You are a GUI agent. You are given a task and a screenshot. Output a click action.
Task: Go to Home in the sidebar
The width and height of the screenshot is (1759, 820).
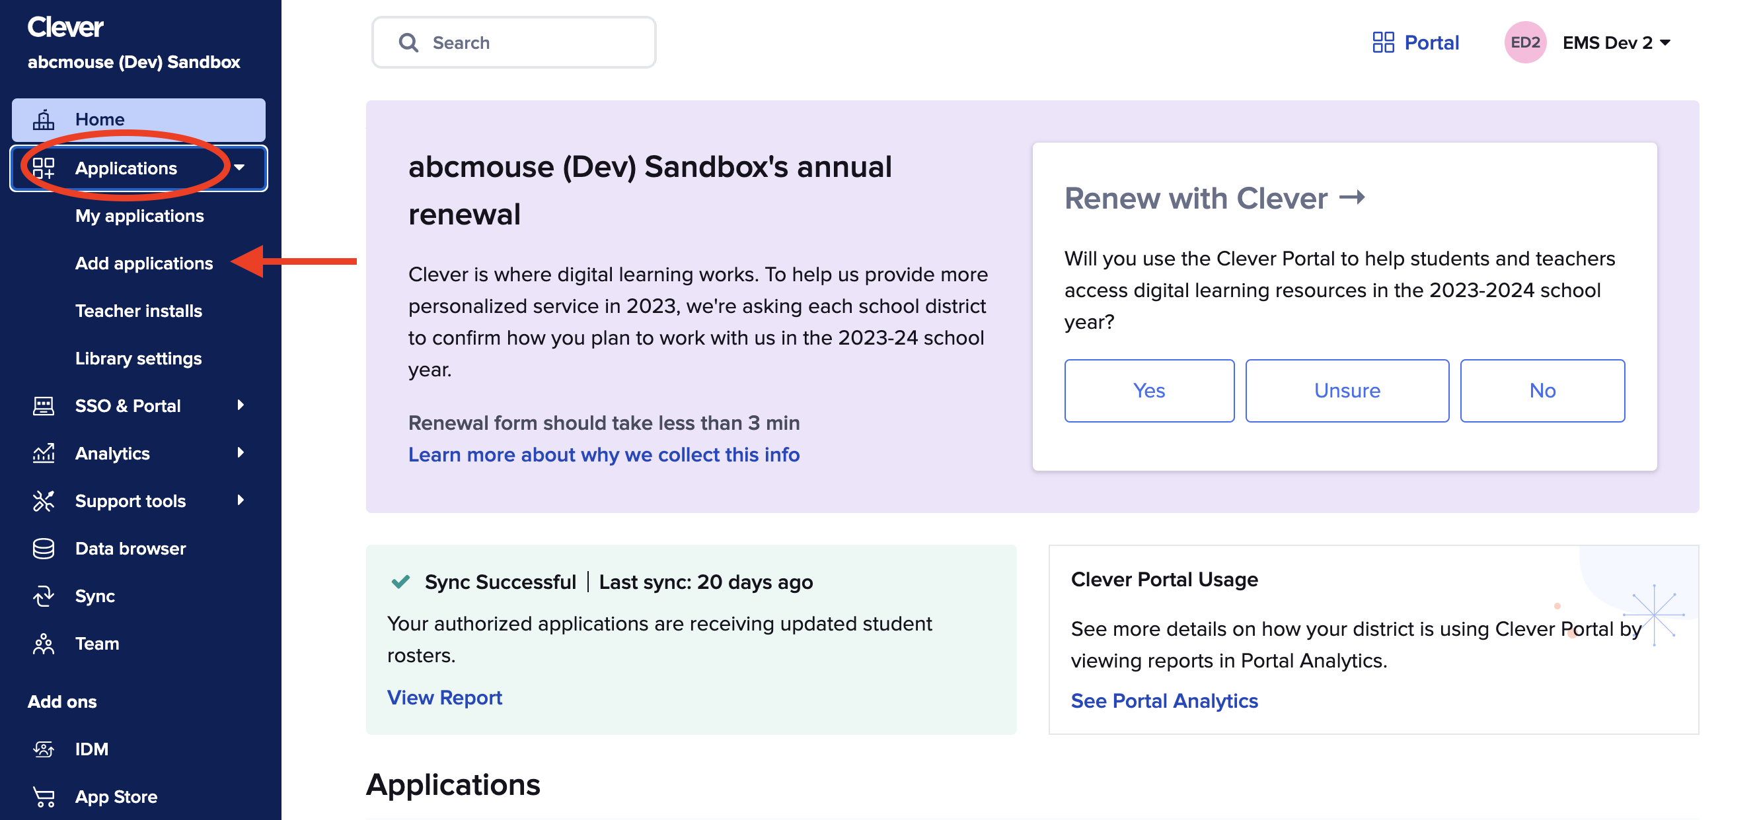139,120
